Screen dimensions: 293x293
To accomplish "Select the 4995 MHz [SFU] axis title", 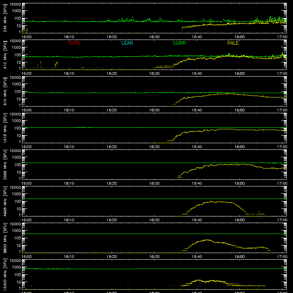I will [5, 201].
